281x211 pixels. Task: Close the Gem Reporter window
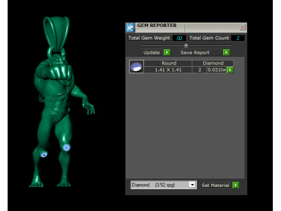click(242, 27)
